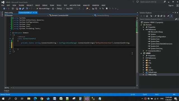Undo the last edit with the Undo icon
This screenshot has width=179, height=101.
pos(27,9)
